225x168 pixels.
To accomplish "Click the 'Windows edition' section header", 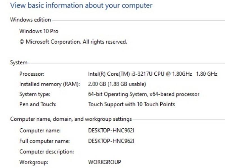I will point(30,20).
